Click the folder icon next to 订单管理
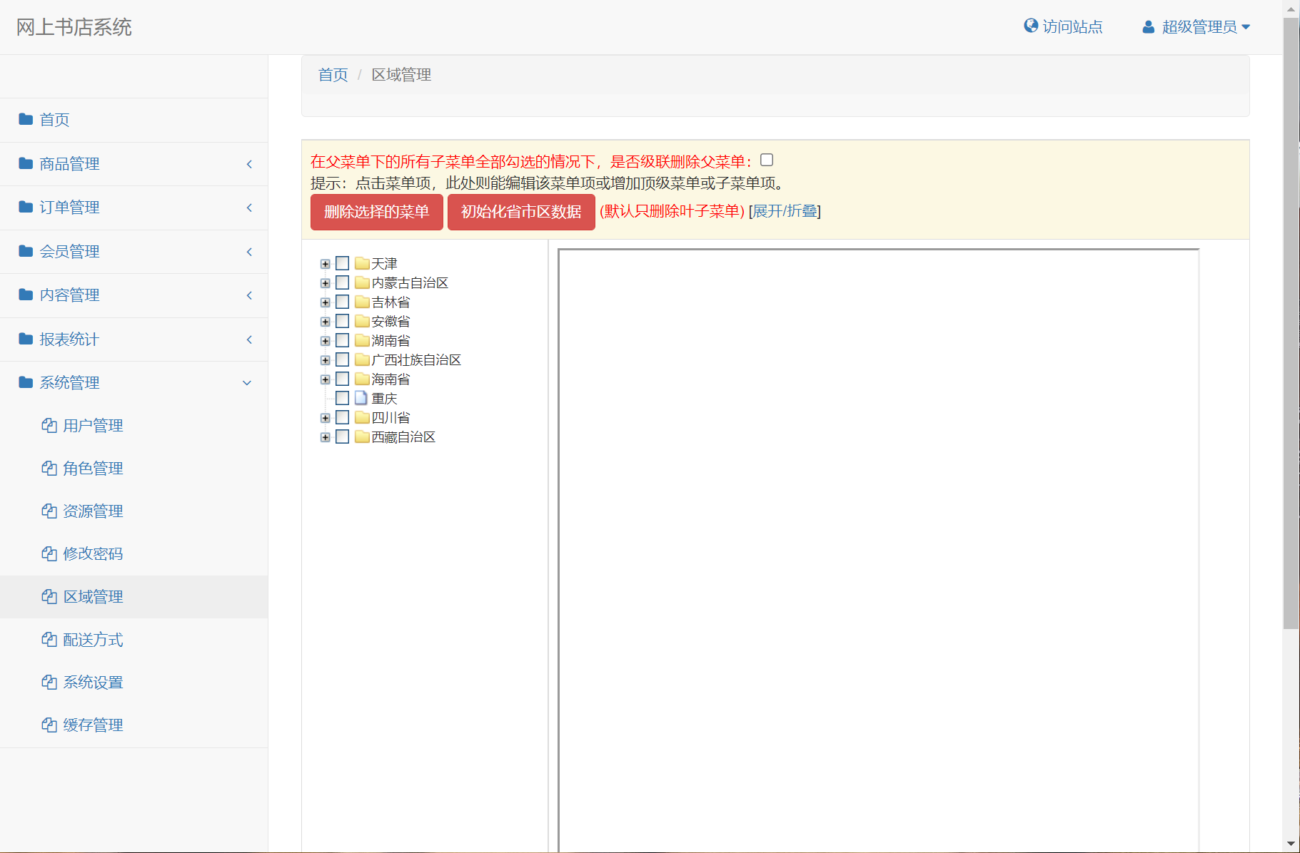This screenshot has height=853, width=1300. (26, 207)
